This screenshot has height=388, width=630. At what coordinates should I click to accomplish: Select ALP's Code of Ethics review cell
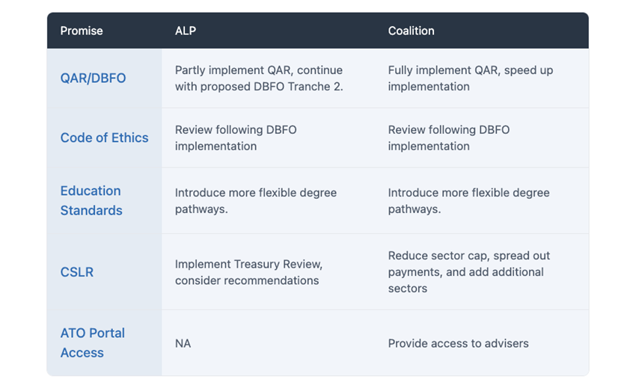(x=269, y=138)
